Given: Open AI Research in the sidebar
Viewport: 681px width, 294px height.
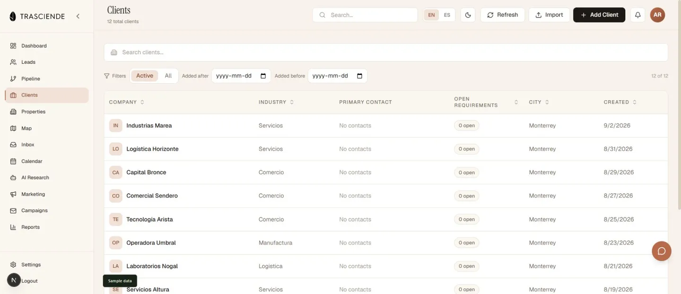Looking at the screenshot, I should click(47, 178).
